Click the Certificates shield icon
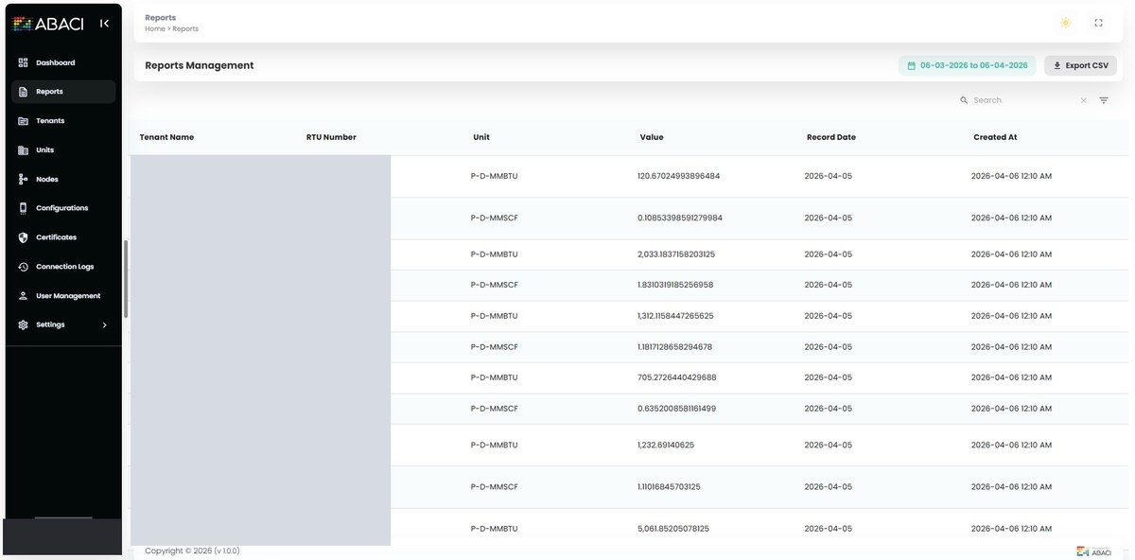This screenshot has width=1135, height=560. [23, 237]
